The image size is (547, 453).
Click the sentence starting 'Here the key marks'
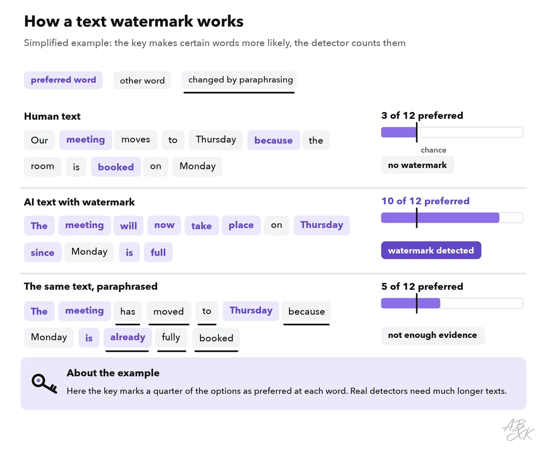[287, 391]
